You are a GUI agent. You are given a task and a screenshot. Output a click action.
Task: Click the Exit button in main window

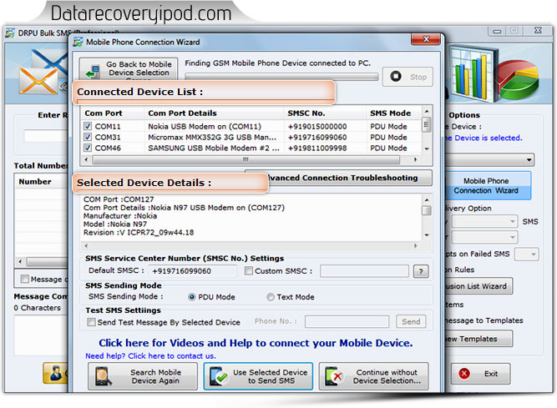click(x=481, y=374)
